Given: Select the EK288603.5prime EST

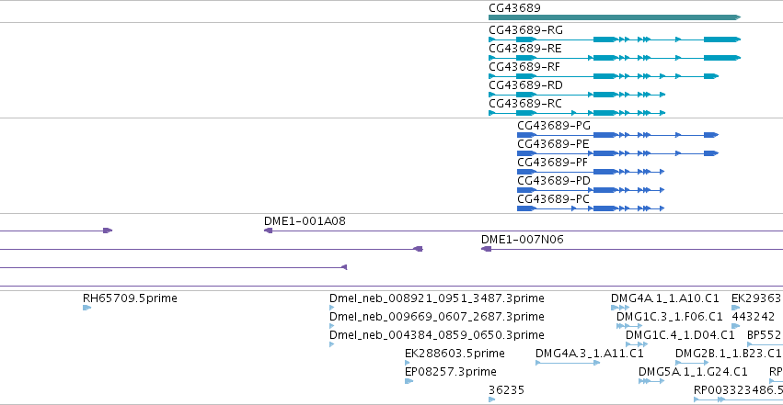Looking at the screenshot, I should click(x=455, y=354).
